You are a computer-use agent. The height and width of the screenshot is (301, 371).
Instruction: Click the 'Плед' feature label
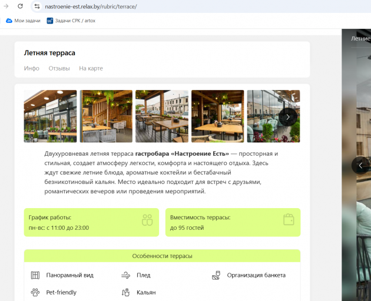point(143,275)
